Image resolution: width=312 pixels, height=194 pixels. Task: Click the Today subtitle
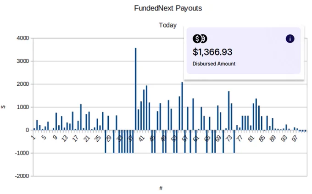click(x=167, y=25)
